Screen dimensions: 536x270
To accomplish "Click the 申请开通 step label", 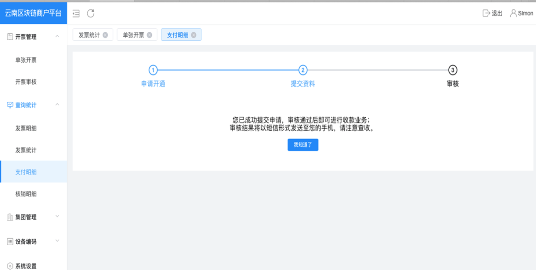I will [153, 84].
